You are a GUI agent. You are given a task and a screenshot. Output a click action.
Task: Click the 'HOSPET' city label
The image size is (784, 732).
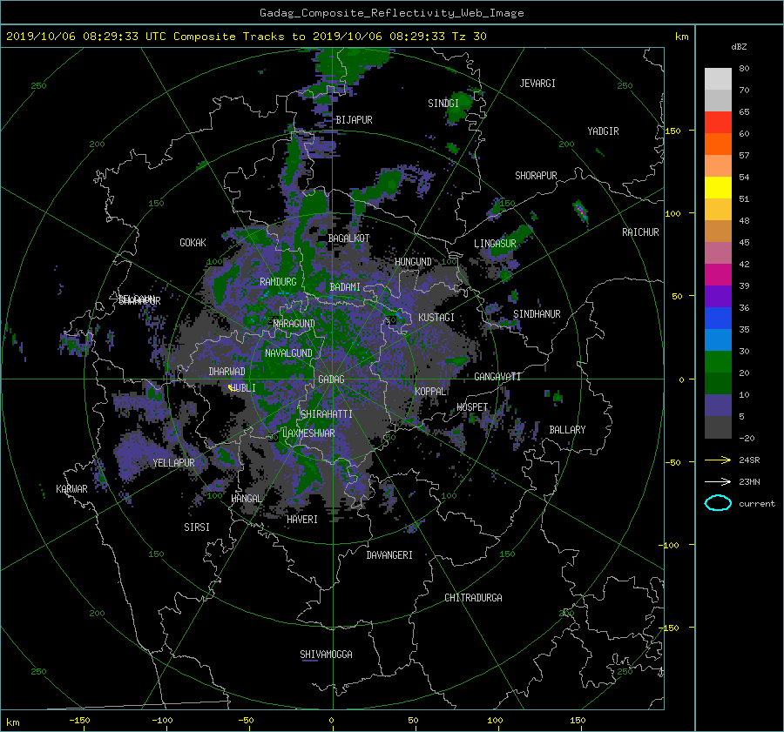point(472,407)
